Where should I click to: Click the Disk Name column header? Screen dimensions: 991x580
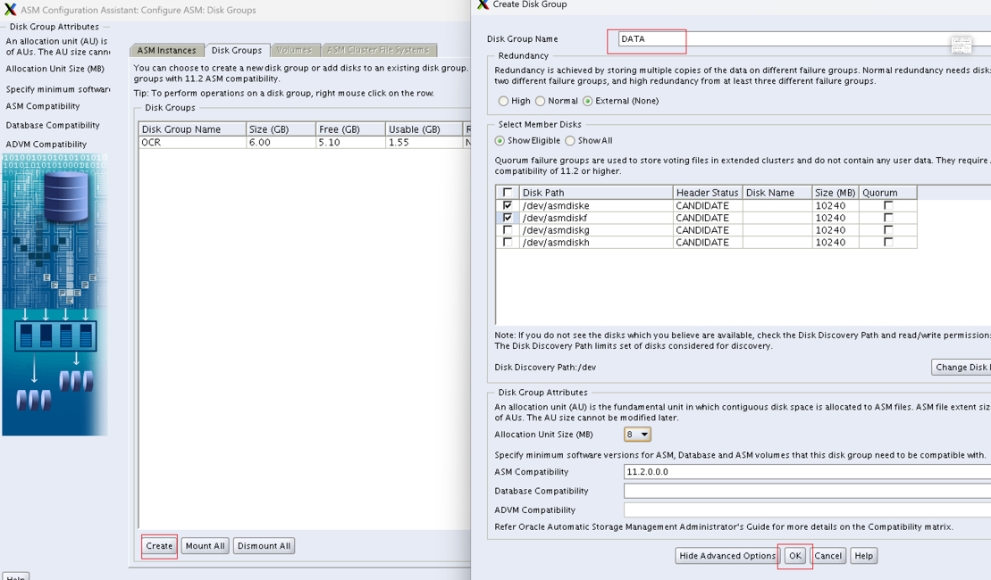(x=777, y=193)
